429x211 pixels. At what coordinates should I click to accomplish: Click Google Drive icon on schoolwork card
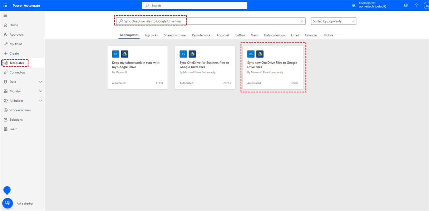click(124, 54)
